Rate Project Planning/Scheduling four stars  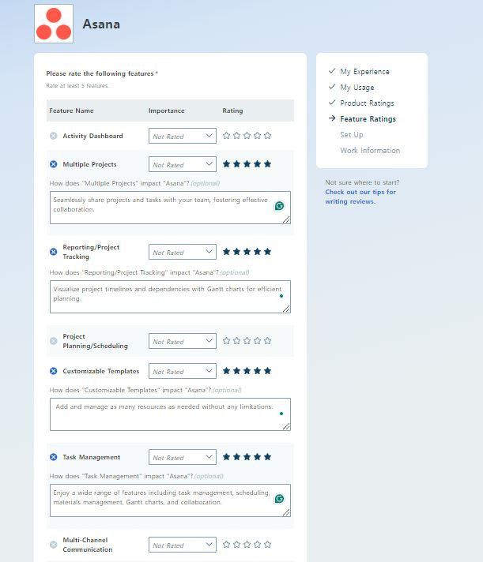(257, 340)
